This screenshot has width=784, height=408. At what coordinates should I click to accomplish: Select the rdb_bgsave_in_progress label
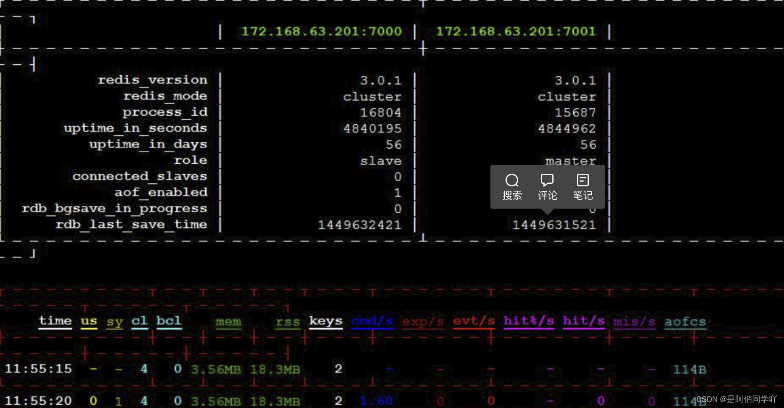click(114, 209)
